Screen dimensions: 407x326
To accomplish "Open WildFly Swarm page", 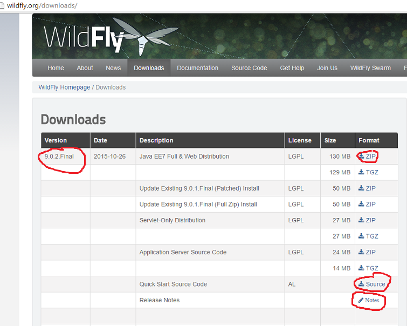I will pyautogui.click(x=370, y=68).
